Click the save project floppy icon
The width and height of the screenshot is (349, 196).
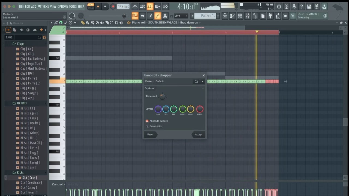[309, 7]
